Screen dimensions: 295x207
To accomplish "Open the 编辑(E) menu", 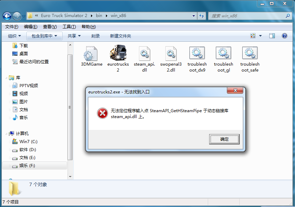I will coord(31,27).
